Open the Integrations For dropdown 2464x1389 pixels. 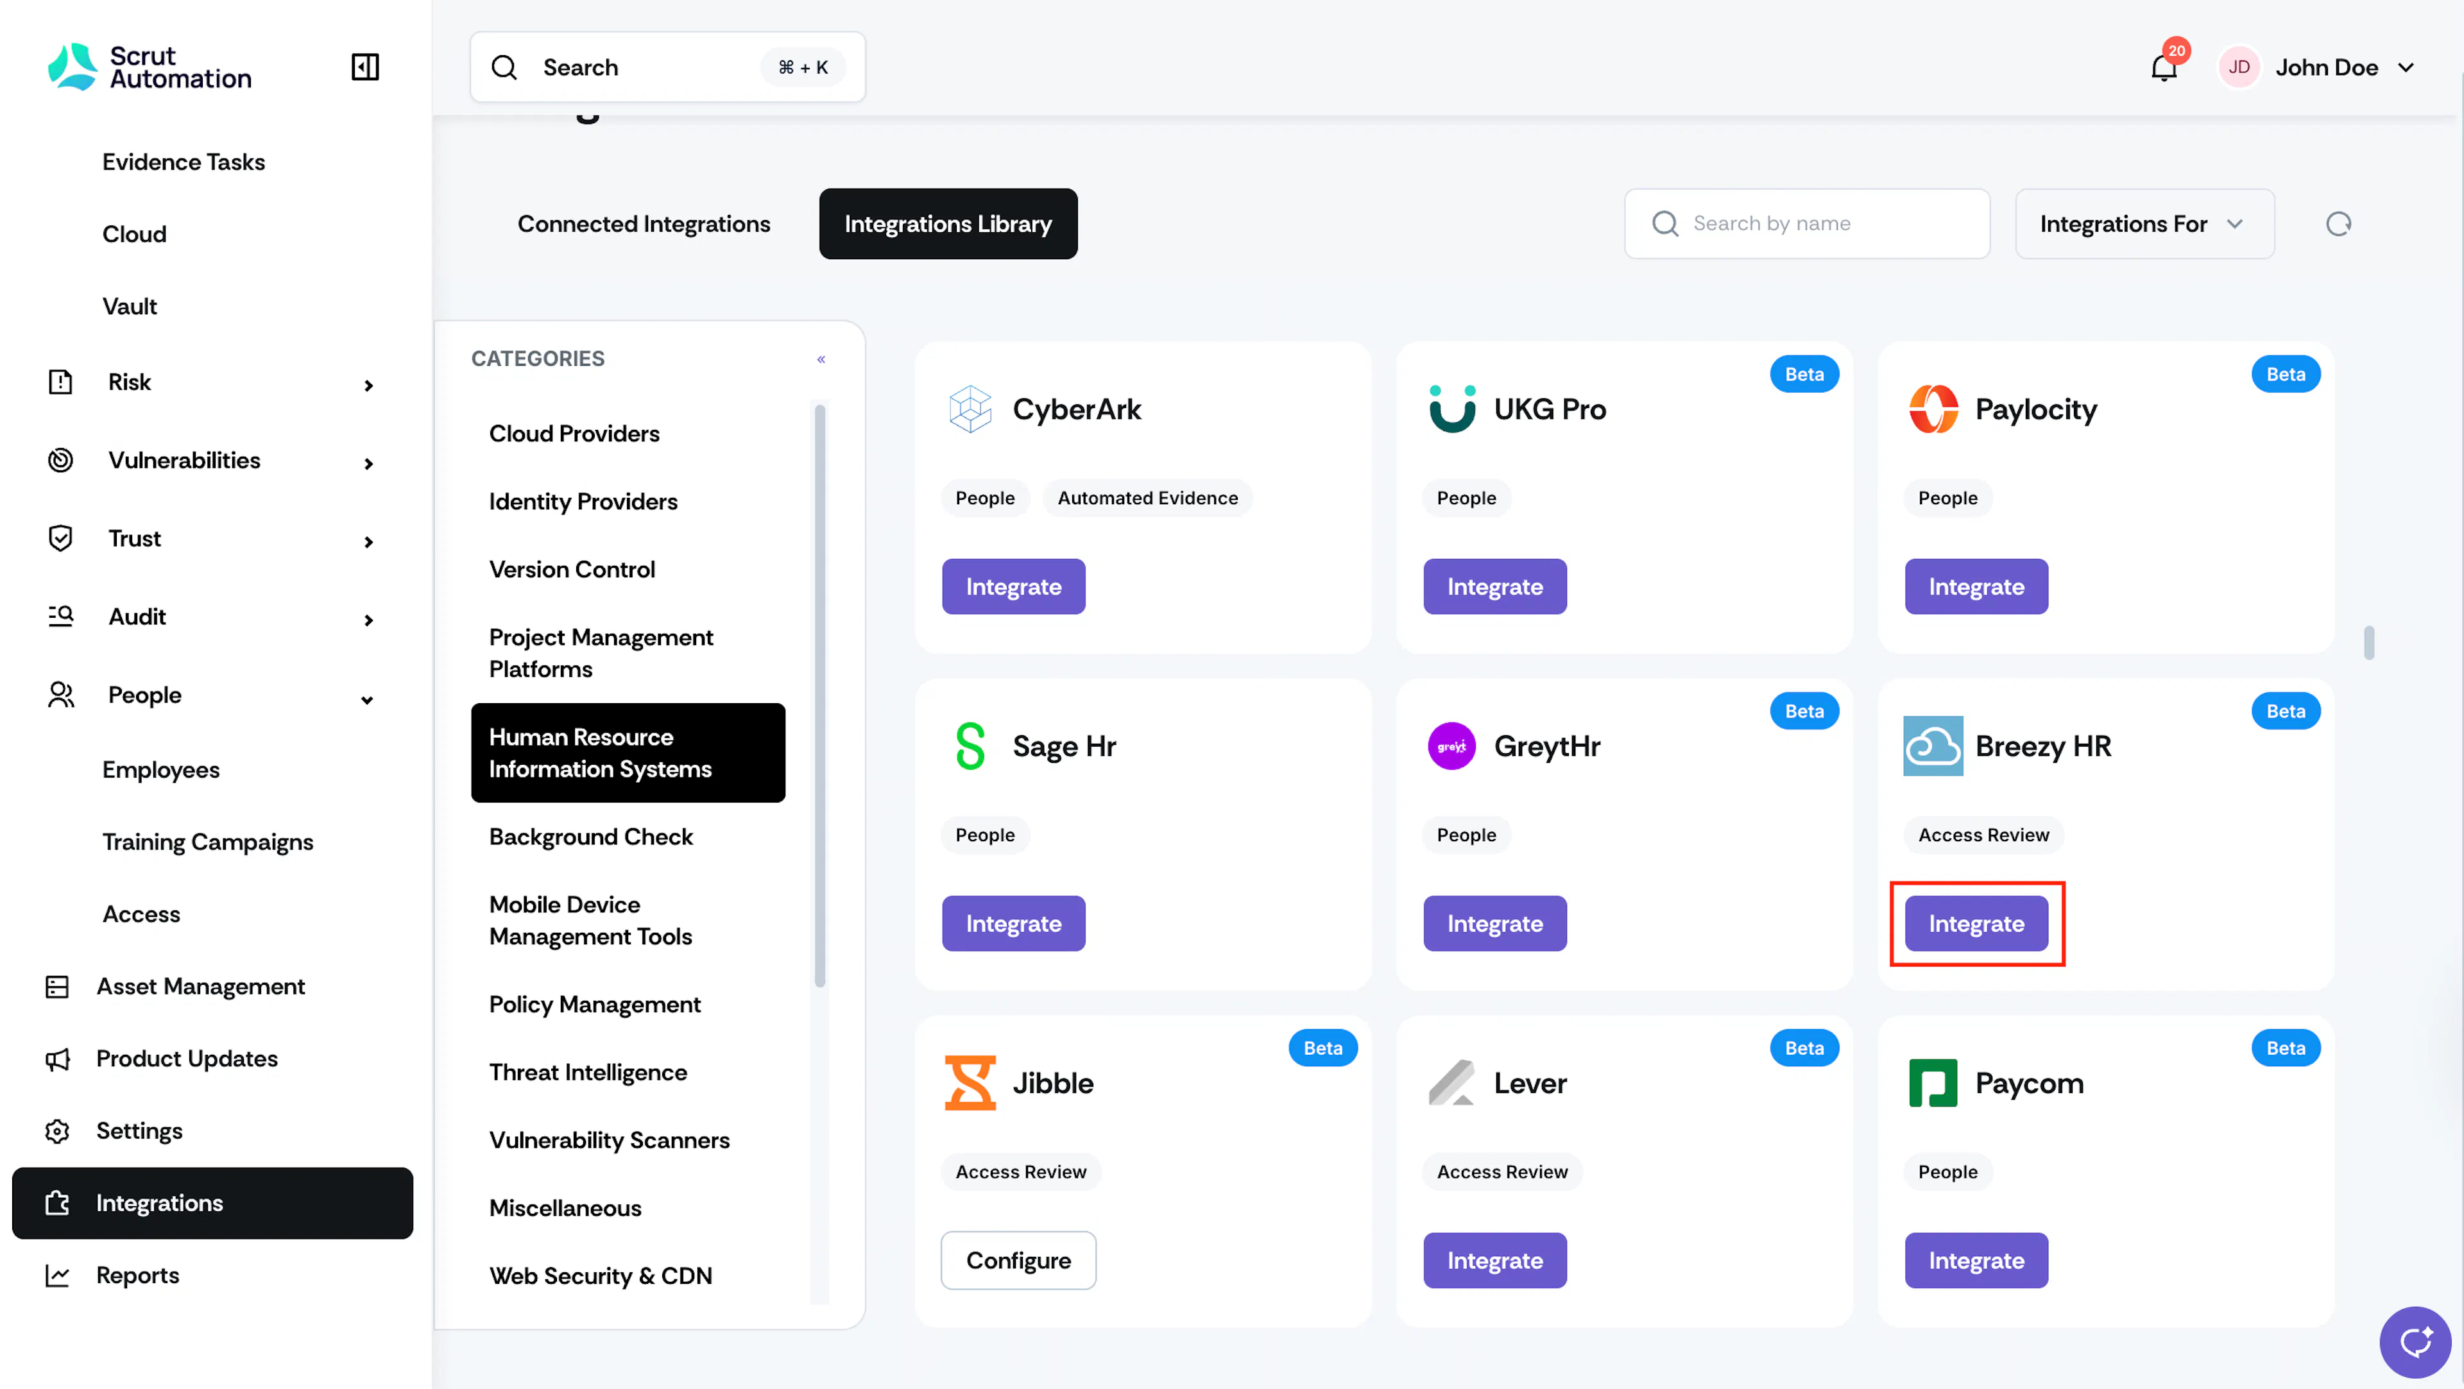pos(2144,223)
